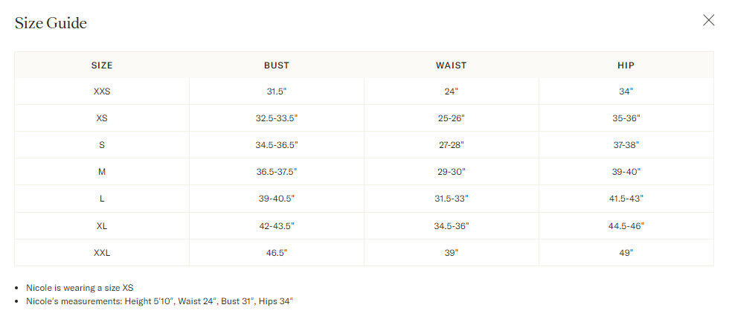
Task: Select the XXS size row label
Action: click(x=102, y=91)
